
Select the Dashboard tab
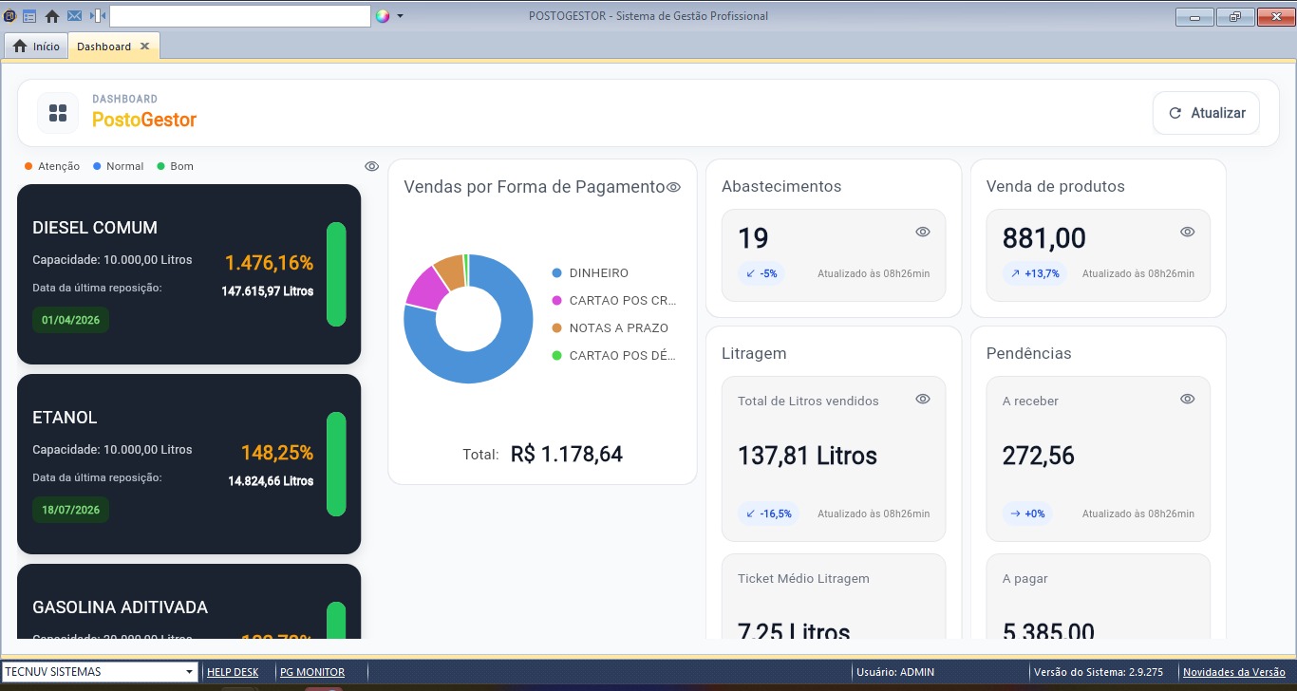click(x=104, y=47)
